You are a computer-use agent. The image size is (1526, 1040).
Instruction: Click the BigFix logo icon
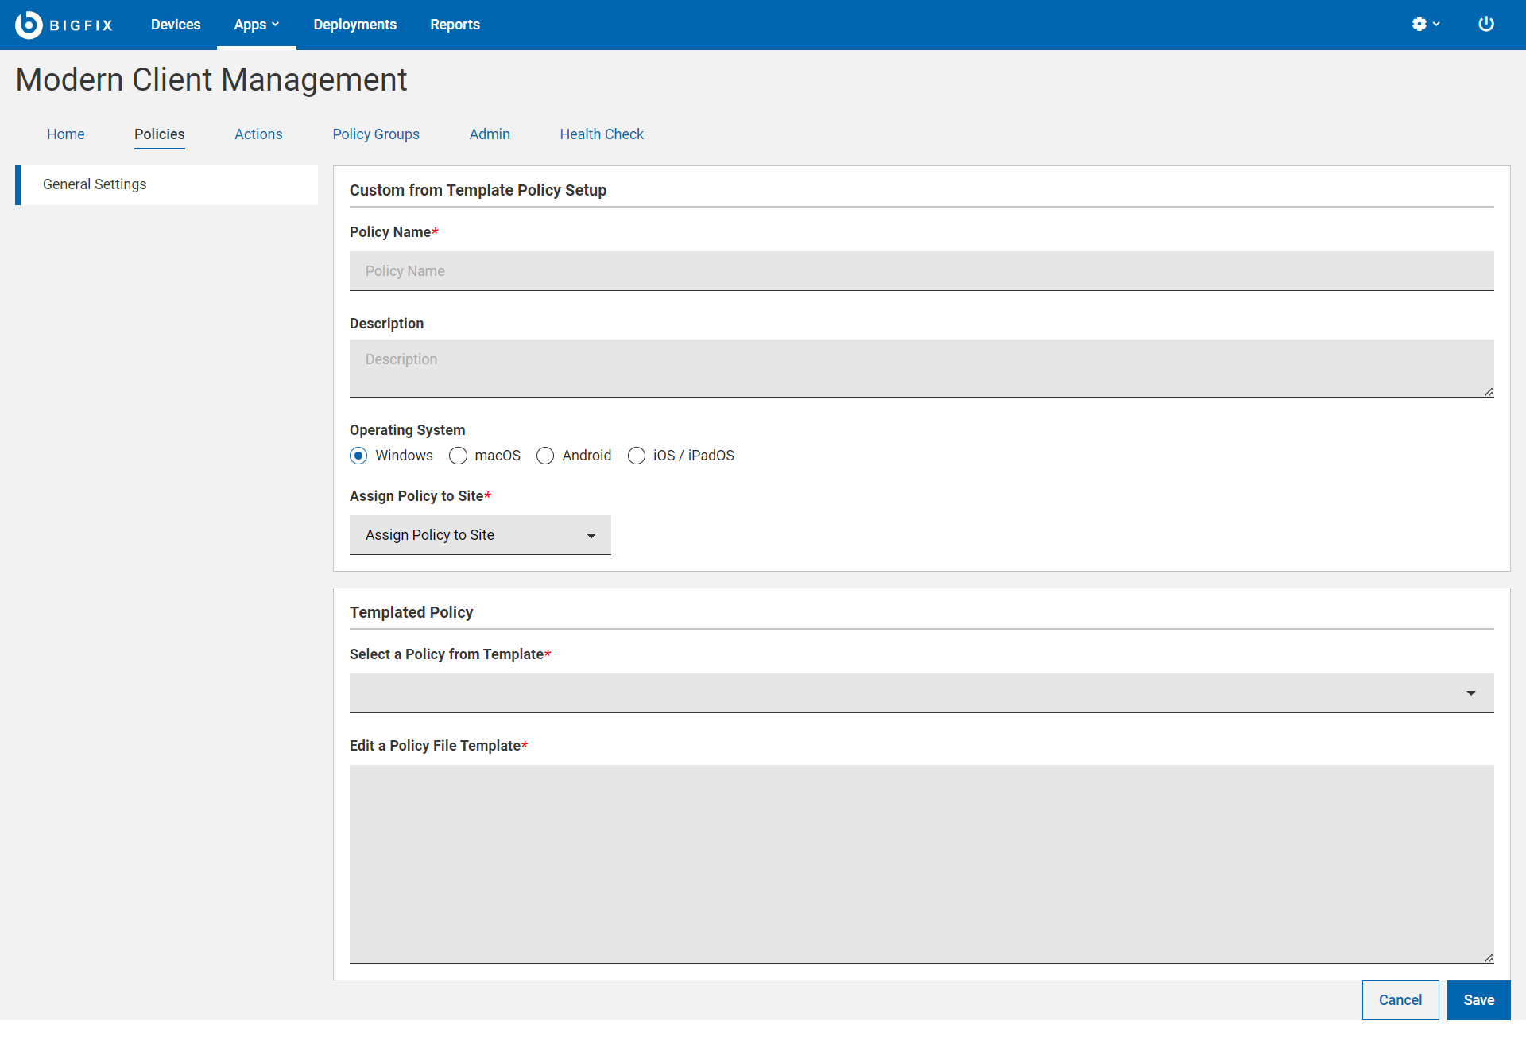tap(29, 25)
